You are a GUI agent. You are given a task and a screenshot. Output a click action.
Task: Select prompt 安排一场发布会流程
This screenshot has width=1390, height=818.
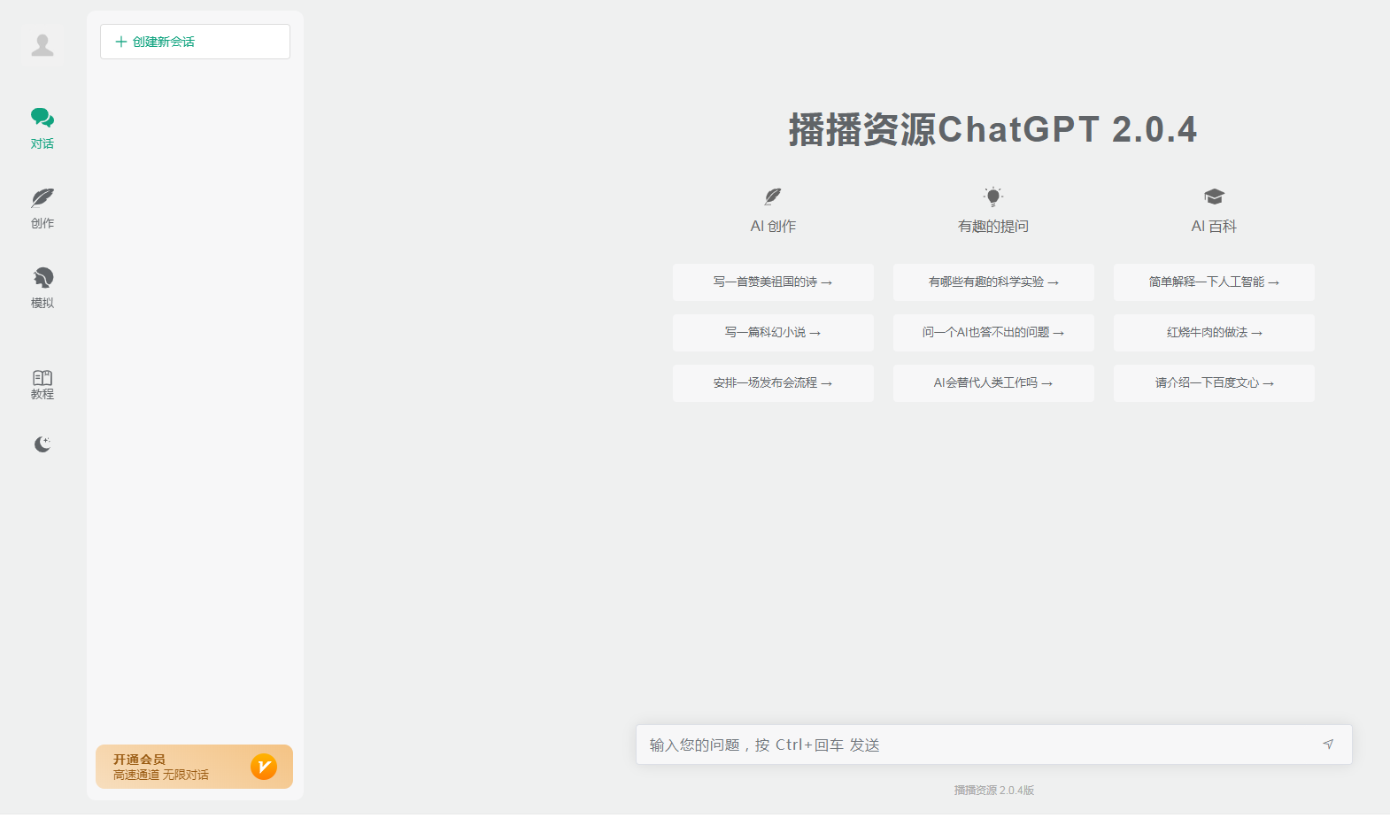[x=773, y=383]
